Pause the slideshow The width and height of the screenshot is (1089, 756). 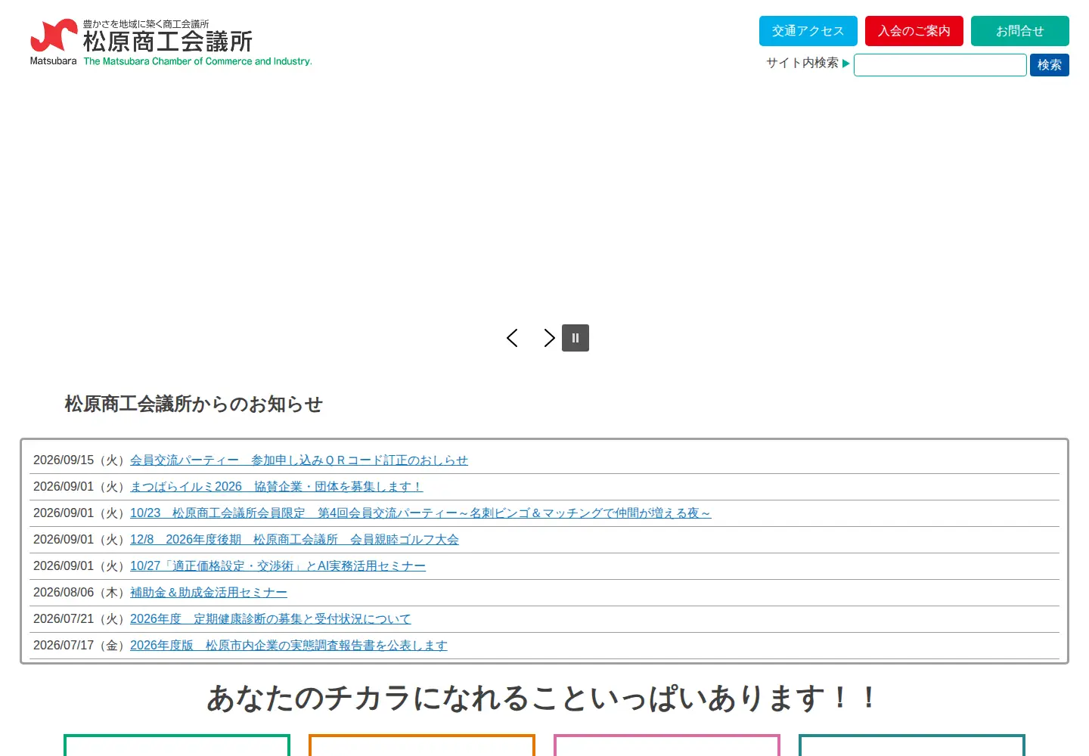click(576, 338)
